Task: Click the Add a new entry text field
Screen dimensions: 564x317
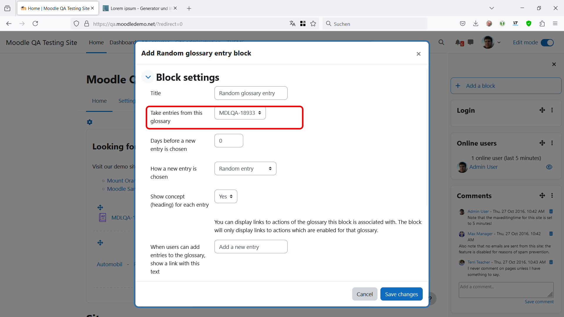Action: pyautogui.click(x=251, y=247)
